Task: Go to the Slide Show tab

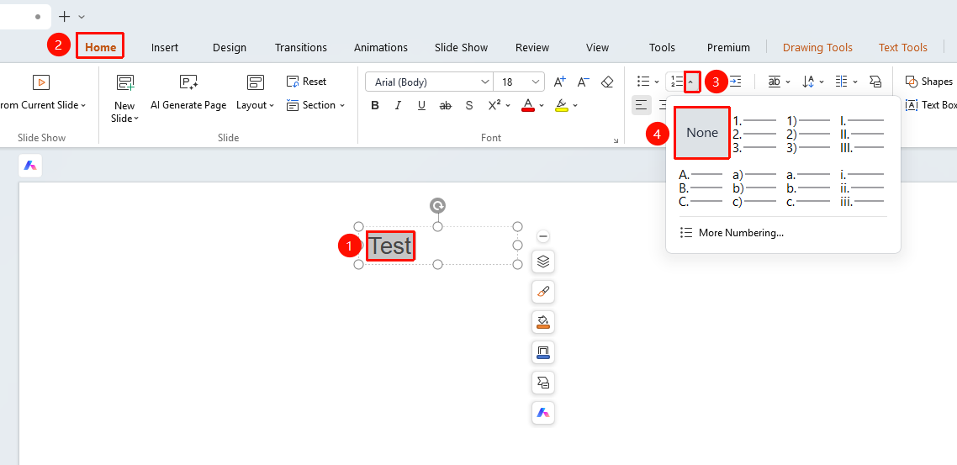Action: click(462, 47)
